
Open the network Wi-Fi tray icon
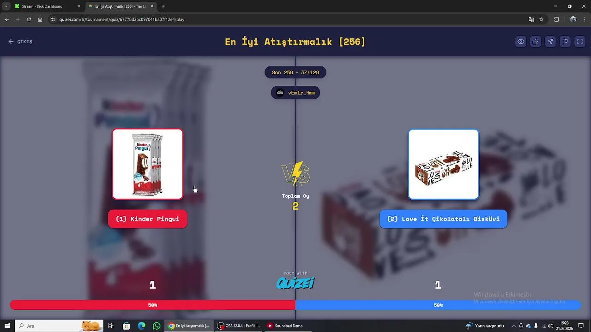[543, 326]
